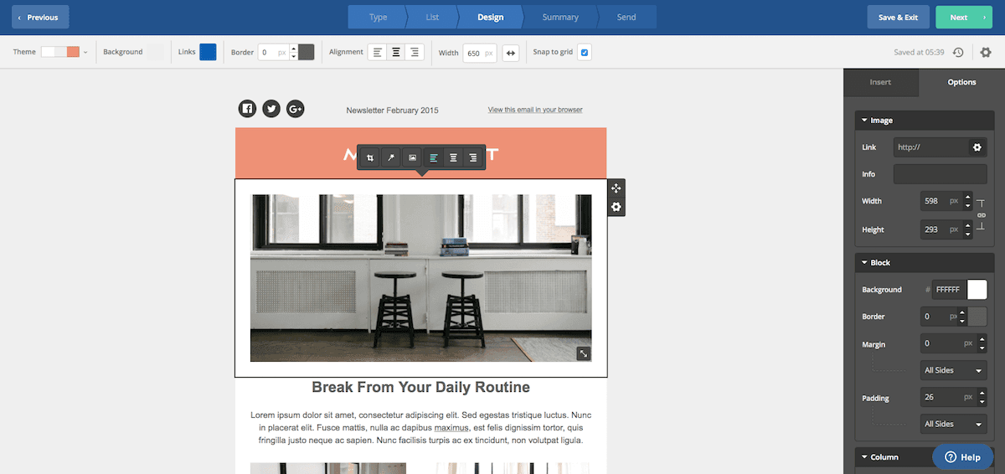Set top-bar alignment to right

[x=414, y=52]
